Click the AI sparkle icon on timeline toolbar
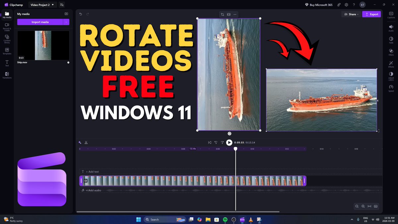Screen dimensions: 398x224 click(80, 142)
